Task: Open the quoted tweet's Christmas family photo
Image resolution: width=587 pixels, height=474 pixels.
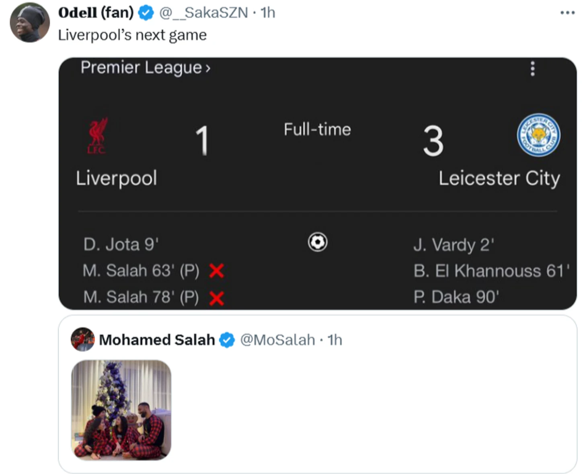Action: [121, 410]
